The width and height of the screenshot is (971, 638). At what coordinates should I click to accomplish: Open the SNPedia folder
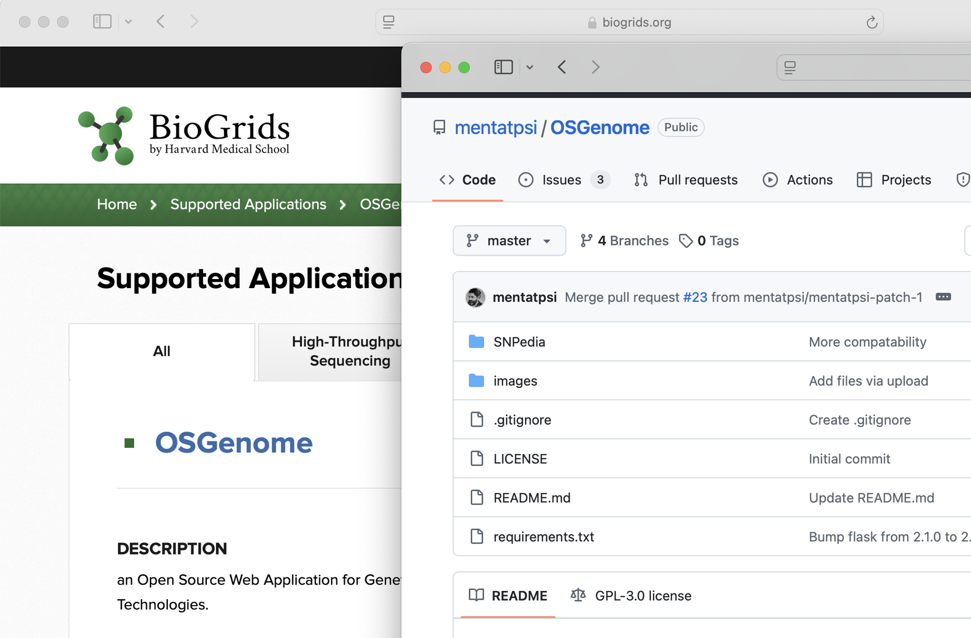coord(519,342)
